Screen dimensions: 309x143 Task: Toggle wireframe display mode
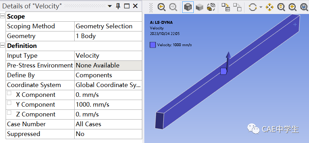(x=211, y=7)
